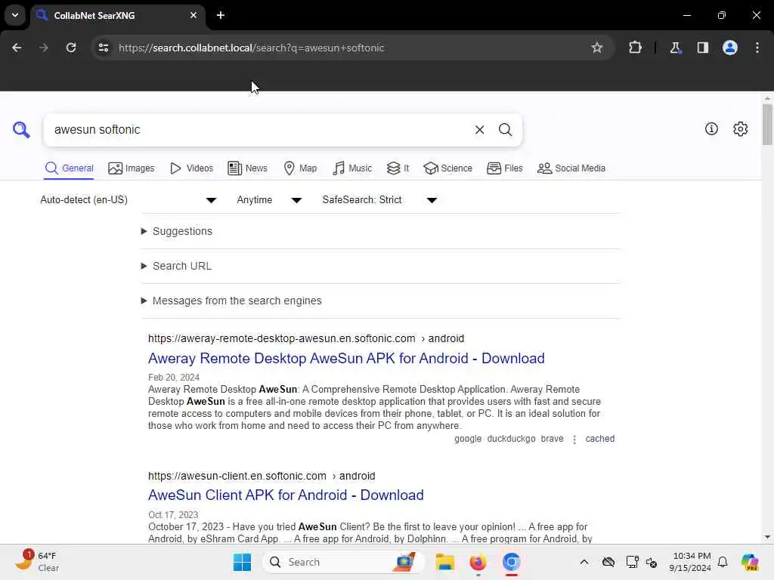The height and width of the screenshot is (580, 774).
Task: Open the Chrome profile avatar
Action: coord(729,48)
